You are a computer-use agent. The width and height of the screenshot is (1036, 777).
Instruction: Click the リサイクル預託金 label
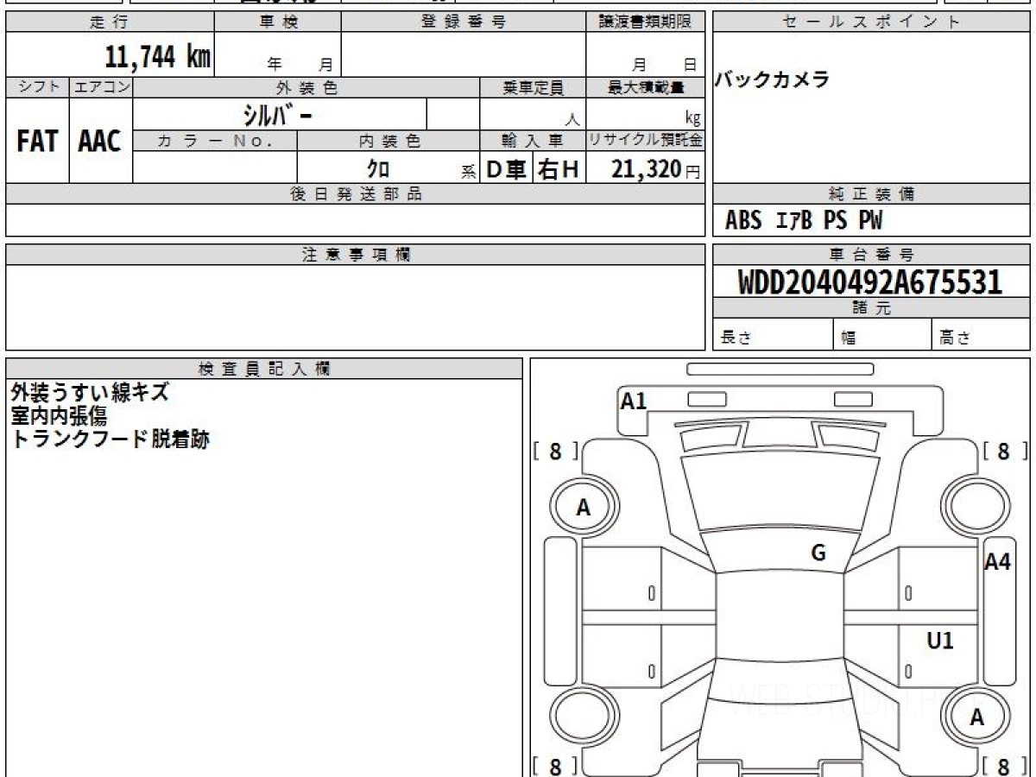pos(646,141)
